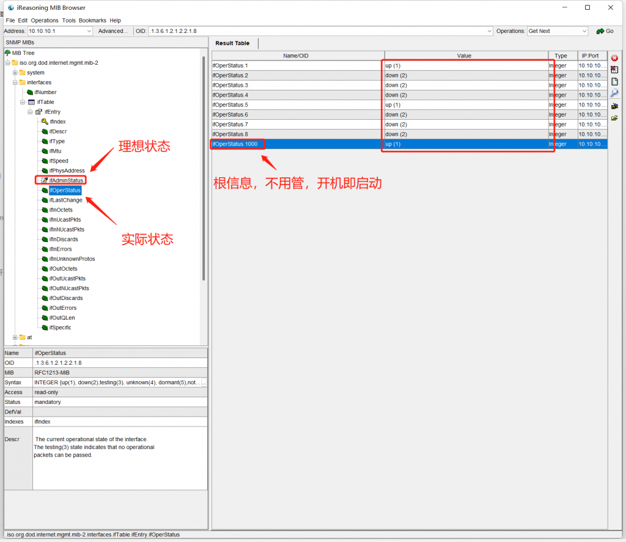
Task: Select ifMtu in the MIB tree
Action: pyautogui.click(x=56, y=151)
